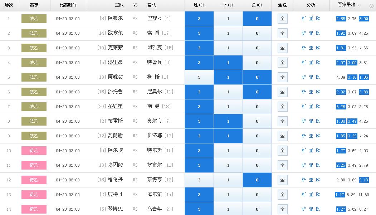Click the 平(1) column header
The image size is (376, 215).
228,5
